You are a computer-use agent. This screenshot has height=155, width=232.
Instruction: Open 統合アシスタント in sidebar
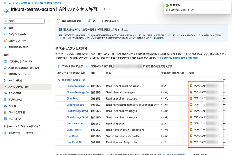17,41
